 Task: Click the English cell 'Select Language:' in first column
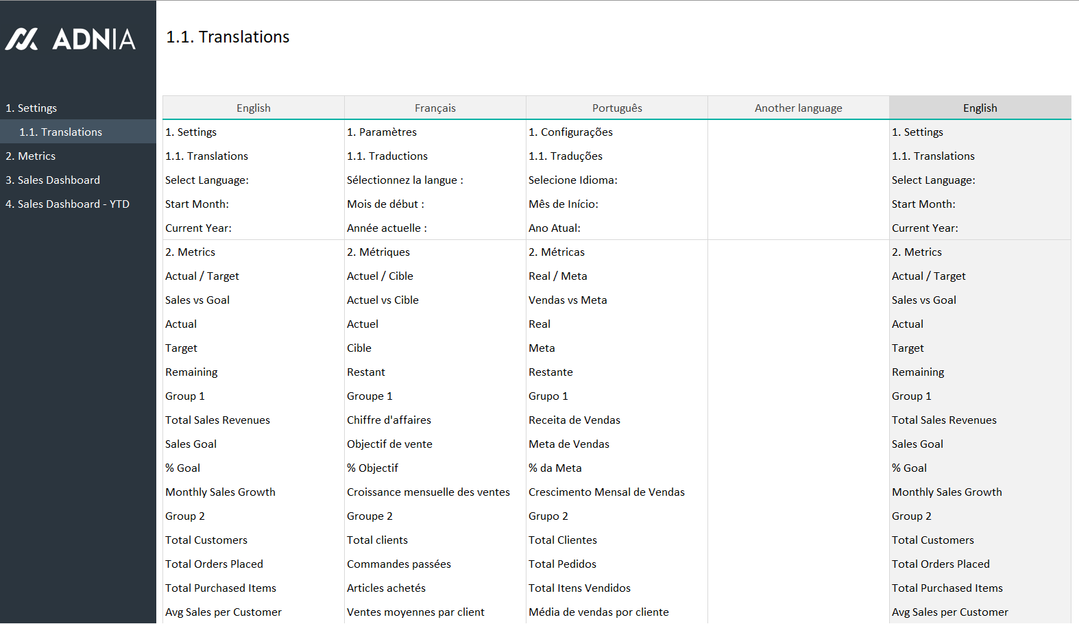click(207, 180)
